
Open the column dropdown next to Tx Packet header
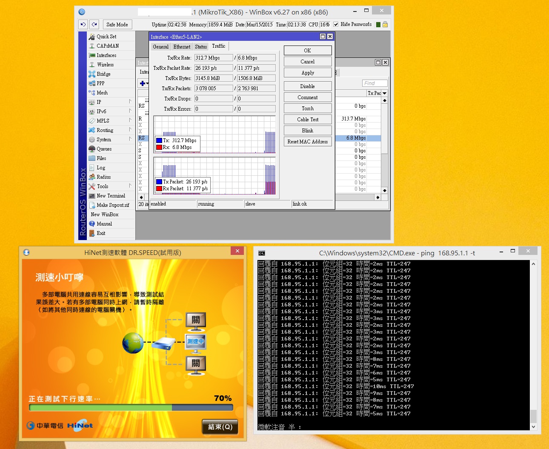pos(385,93)
